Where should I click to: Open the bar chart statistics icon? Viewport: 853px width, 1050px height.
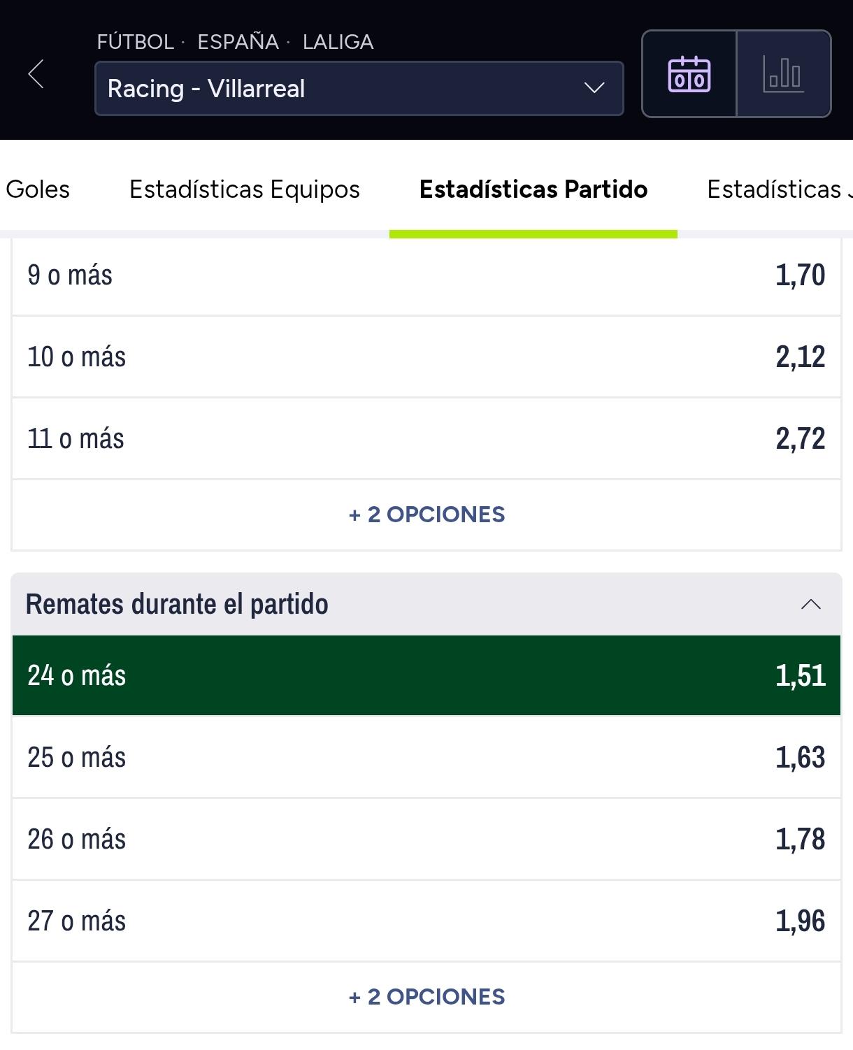784,73
